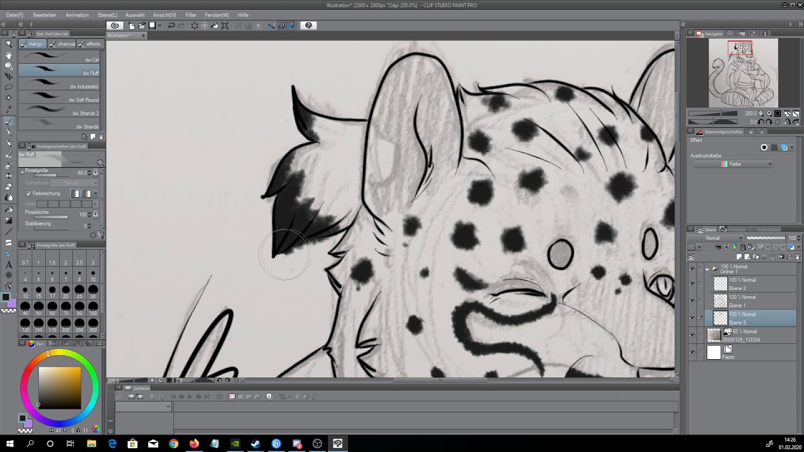This screenshot has height=452, width=804.
Task: Rotate the Navigator view left
Action: (x=761, y=122)
